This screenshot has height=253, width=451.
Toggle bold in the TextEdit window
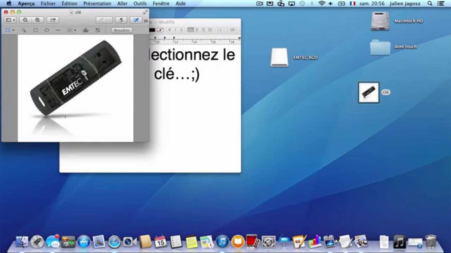click(x=170, y=30)
